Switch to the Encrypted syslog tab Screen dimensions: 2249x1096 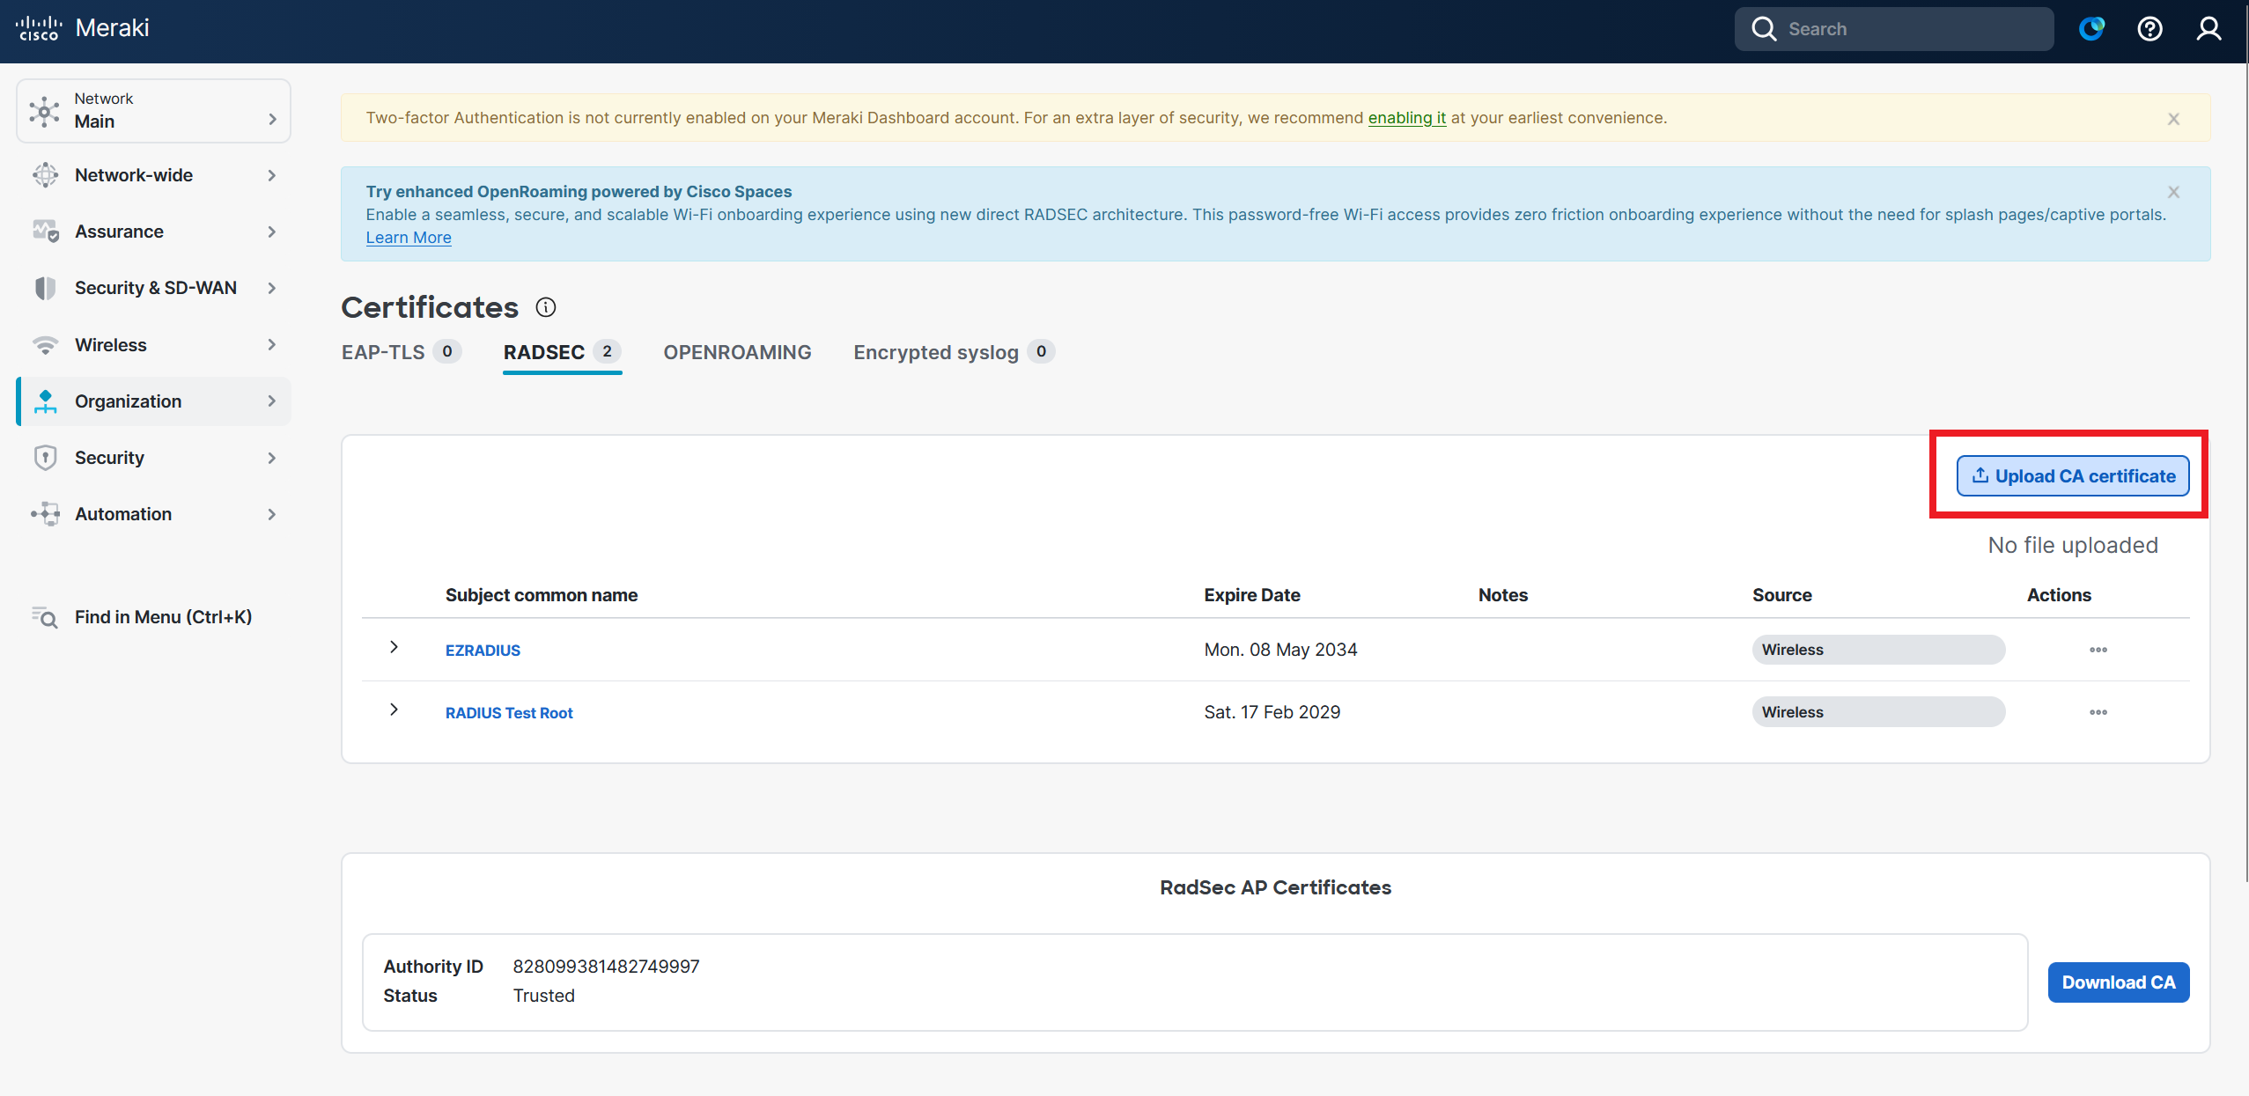[954, 352]
